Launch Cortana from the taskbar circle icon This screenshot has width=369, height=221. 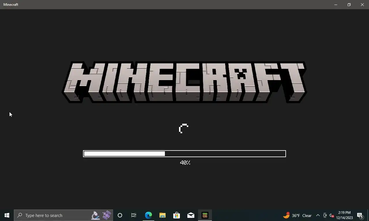click(120, 215)
